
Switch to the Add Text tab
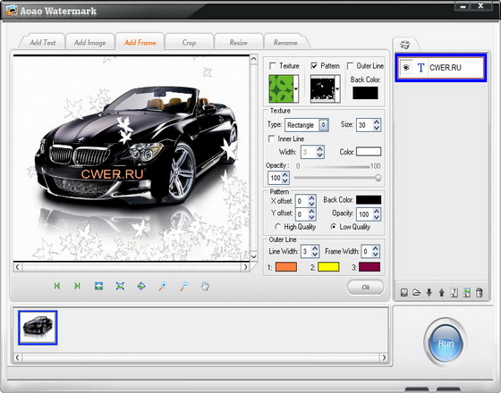(x=43, y=43)
